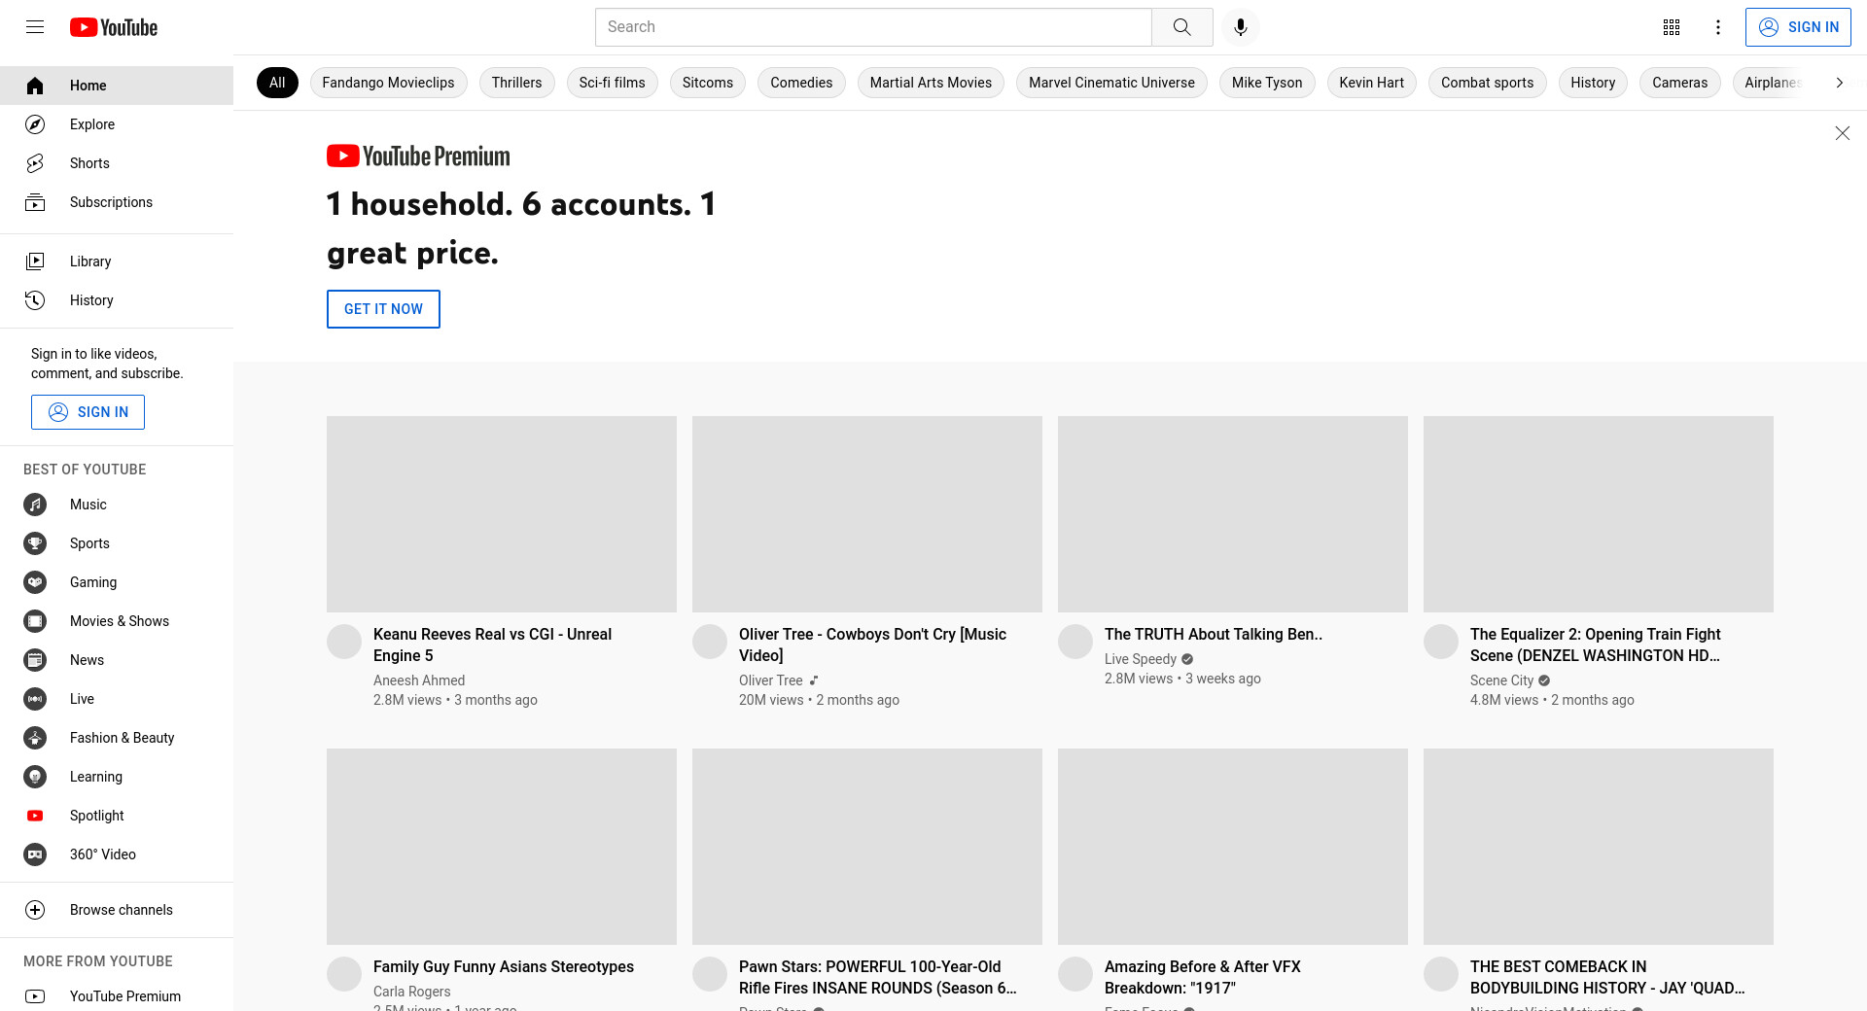Select the Thrillers chip
Screen dimensions: 1867x1011
(x=516, y=83)
